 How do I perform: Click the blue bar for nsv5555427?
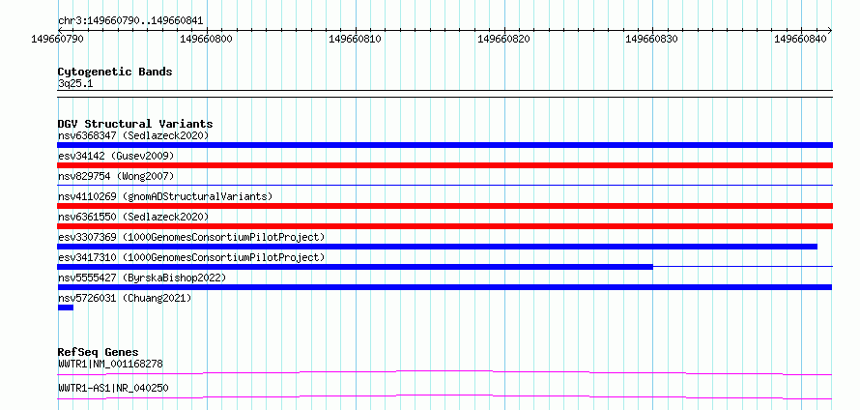tap(444, 287)
